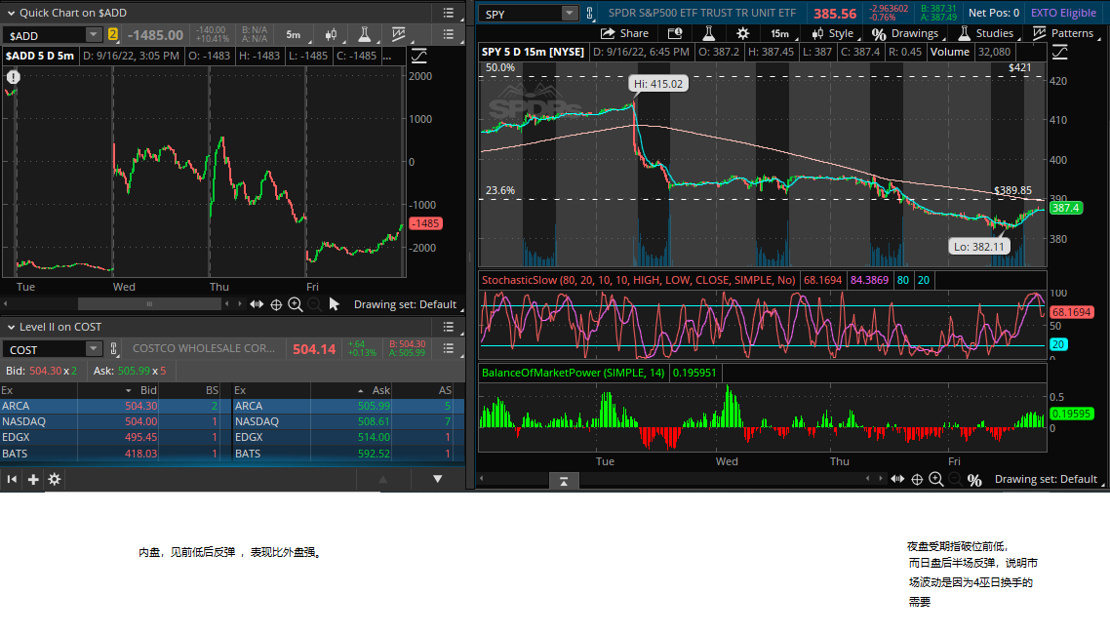Change the 15m timeframe on SPY chart
Screen dimensions: 1110x634
pyautogui.click(x=779, y=33)
